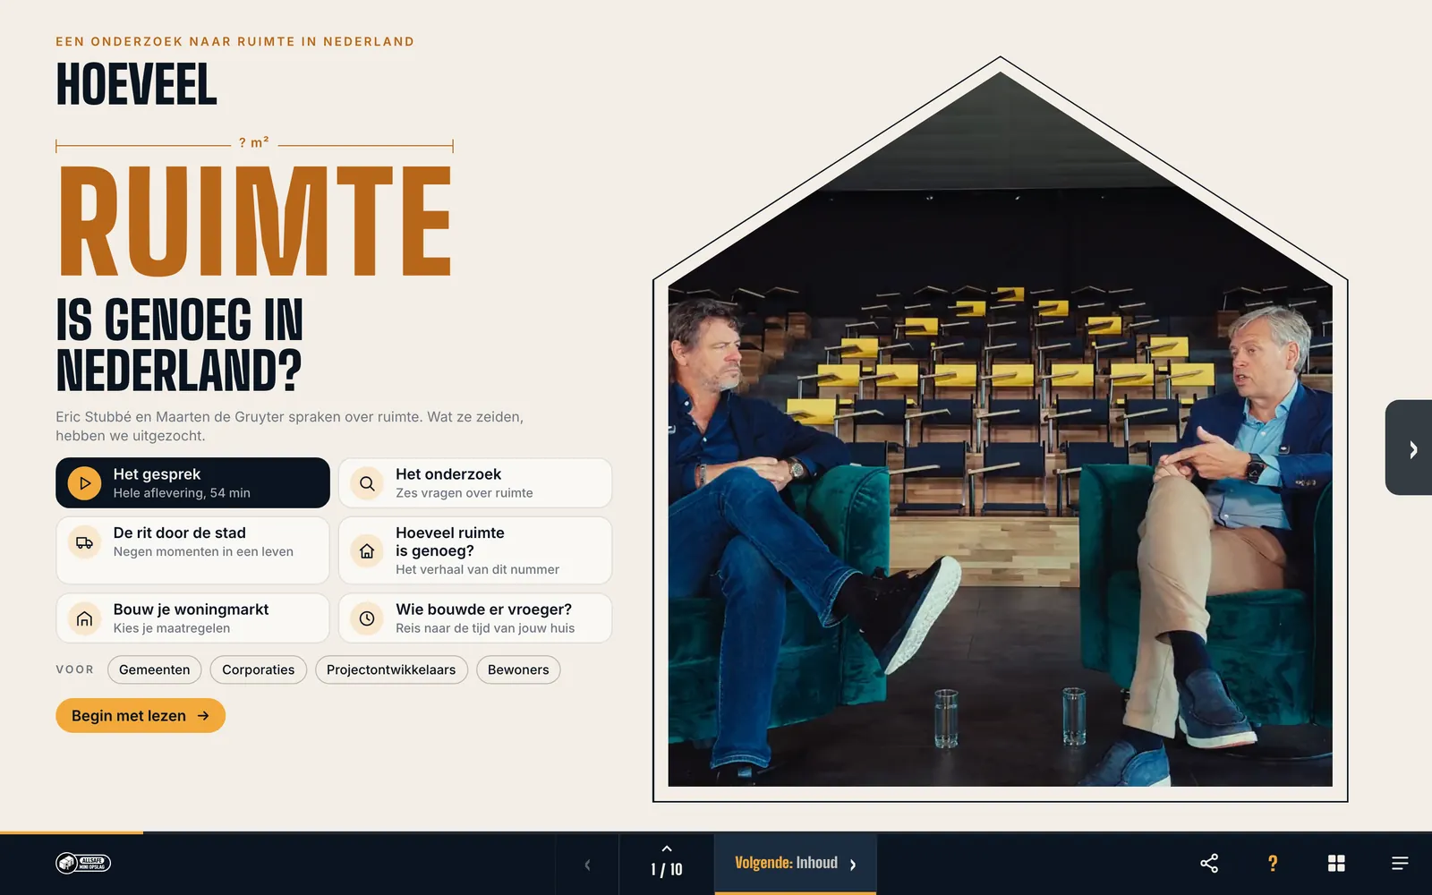This screenshot has width=1432, height=895.
Task: Click the '? m²' measurement label
Action: point(254,143)
